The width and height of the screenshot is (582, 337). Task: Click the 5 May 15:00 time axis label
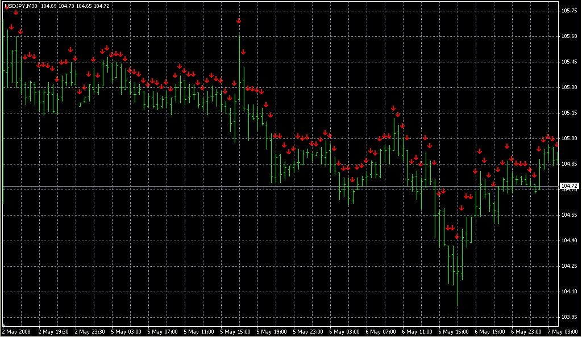(236, 331)
